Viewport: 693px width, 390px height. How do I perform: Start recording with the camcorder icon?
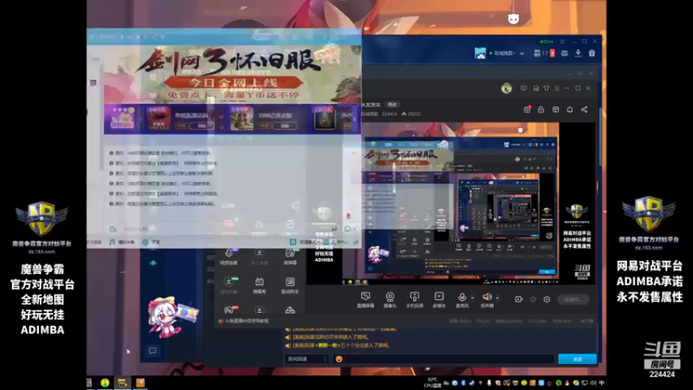pyautogui.click(x=518, y=299)
